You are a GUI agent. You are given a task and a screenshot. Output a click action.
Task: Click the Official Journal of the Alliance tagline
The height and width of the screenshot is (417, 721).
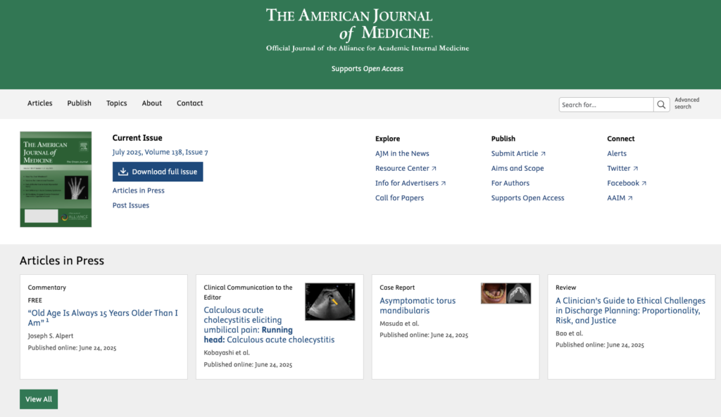pyautogui.click(x=368, y=49)
